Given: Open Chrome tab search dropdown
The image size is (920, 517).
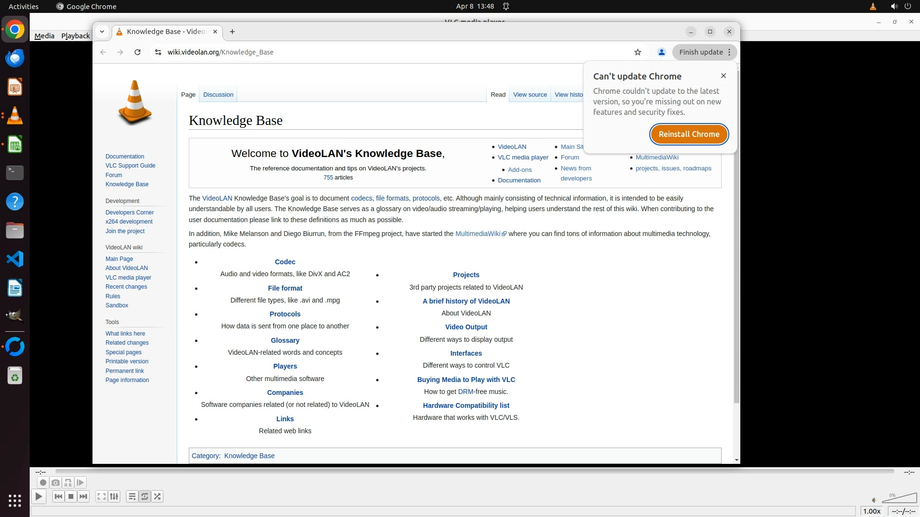Looking at the screenshot, I should [x=102, y=32].
